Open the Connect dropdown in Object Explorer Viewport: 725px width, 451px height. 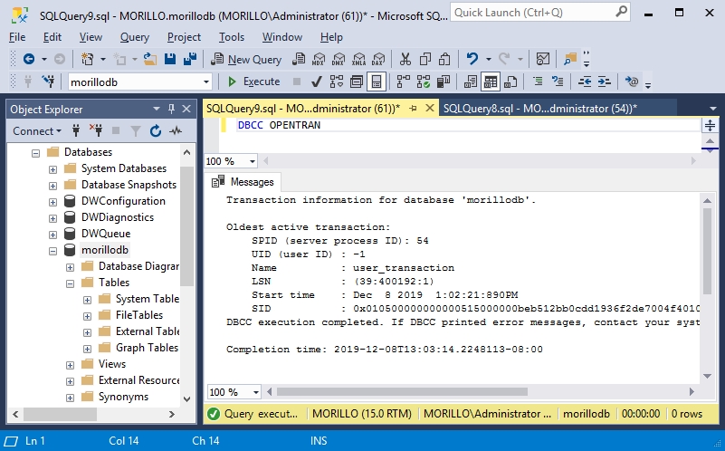point(37,131)
